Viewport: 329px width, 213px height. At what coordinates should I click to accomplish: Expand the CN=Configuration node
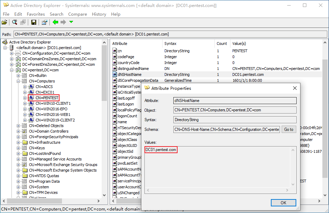click(x=12, y=53)
